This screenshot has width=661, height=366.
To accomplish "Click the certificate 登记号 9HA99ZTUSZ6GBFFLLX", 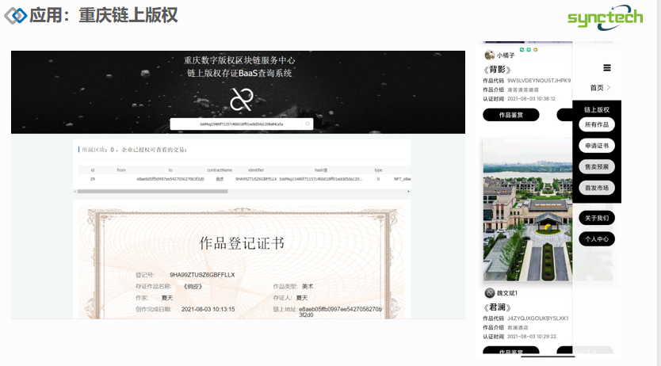I will point(202,275).
